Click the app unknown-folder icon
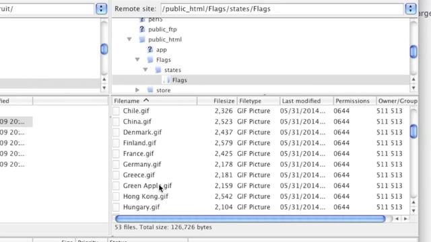 coord(150,49)
